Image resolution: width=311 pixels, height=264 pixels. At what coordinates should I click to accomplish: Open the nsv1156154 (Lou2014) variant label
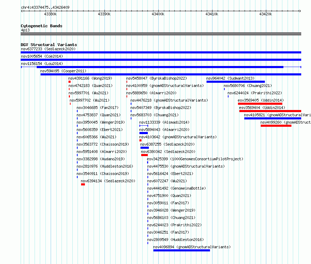click(x=42, y=64)
